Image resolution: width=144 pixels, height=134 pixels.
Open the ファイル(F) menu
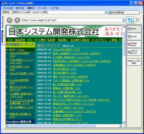[8, 8]
